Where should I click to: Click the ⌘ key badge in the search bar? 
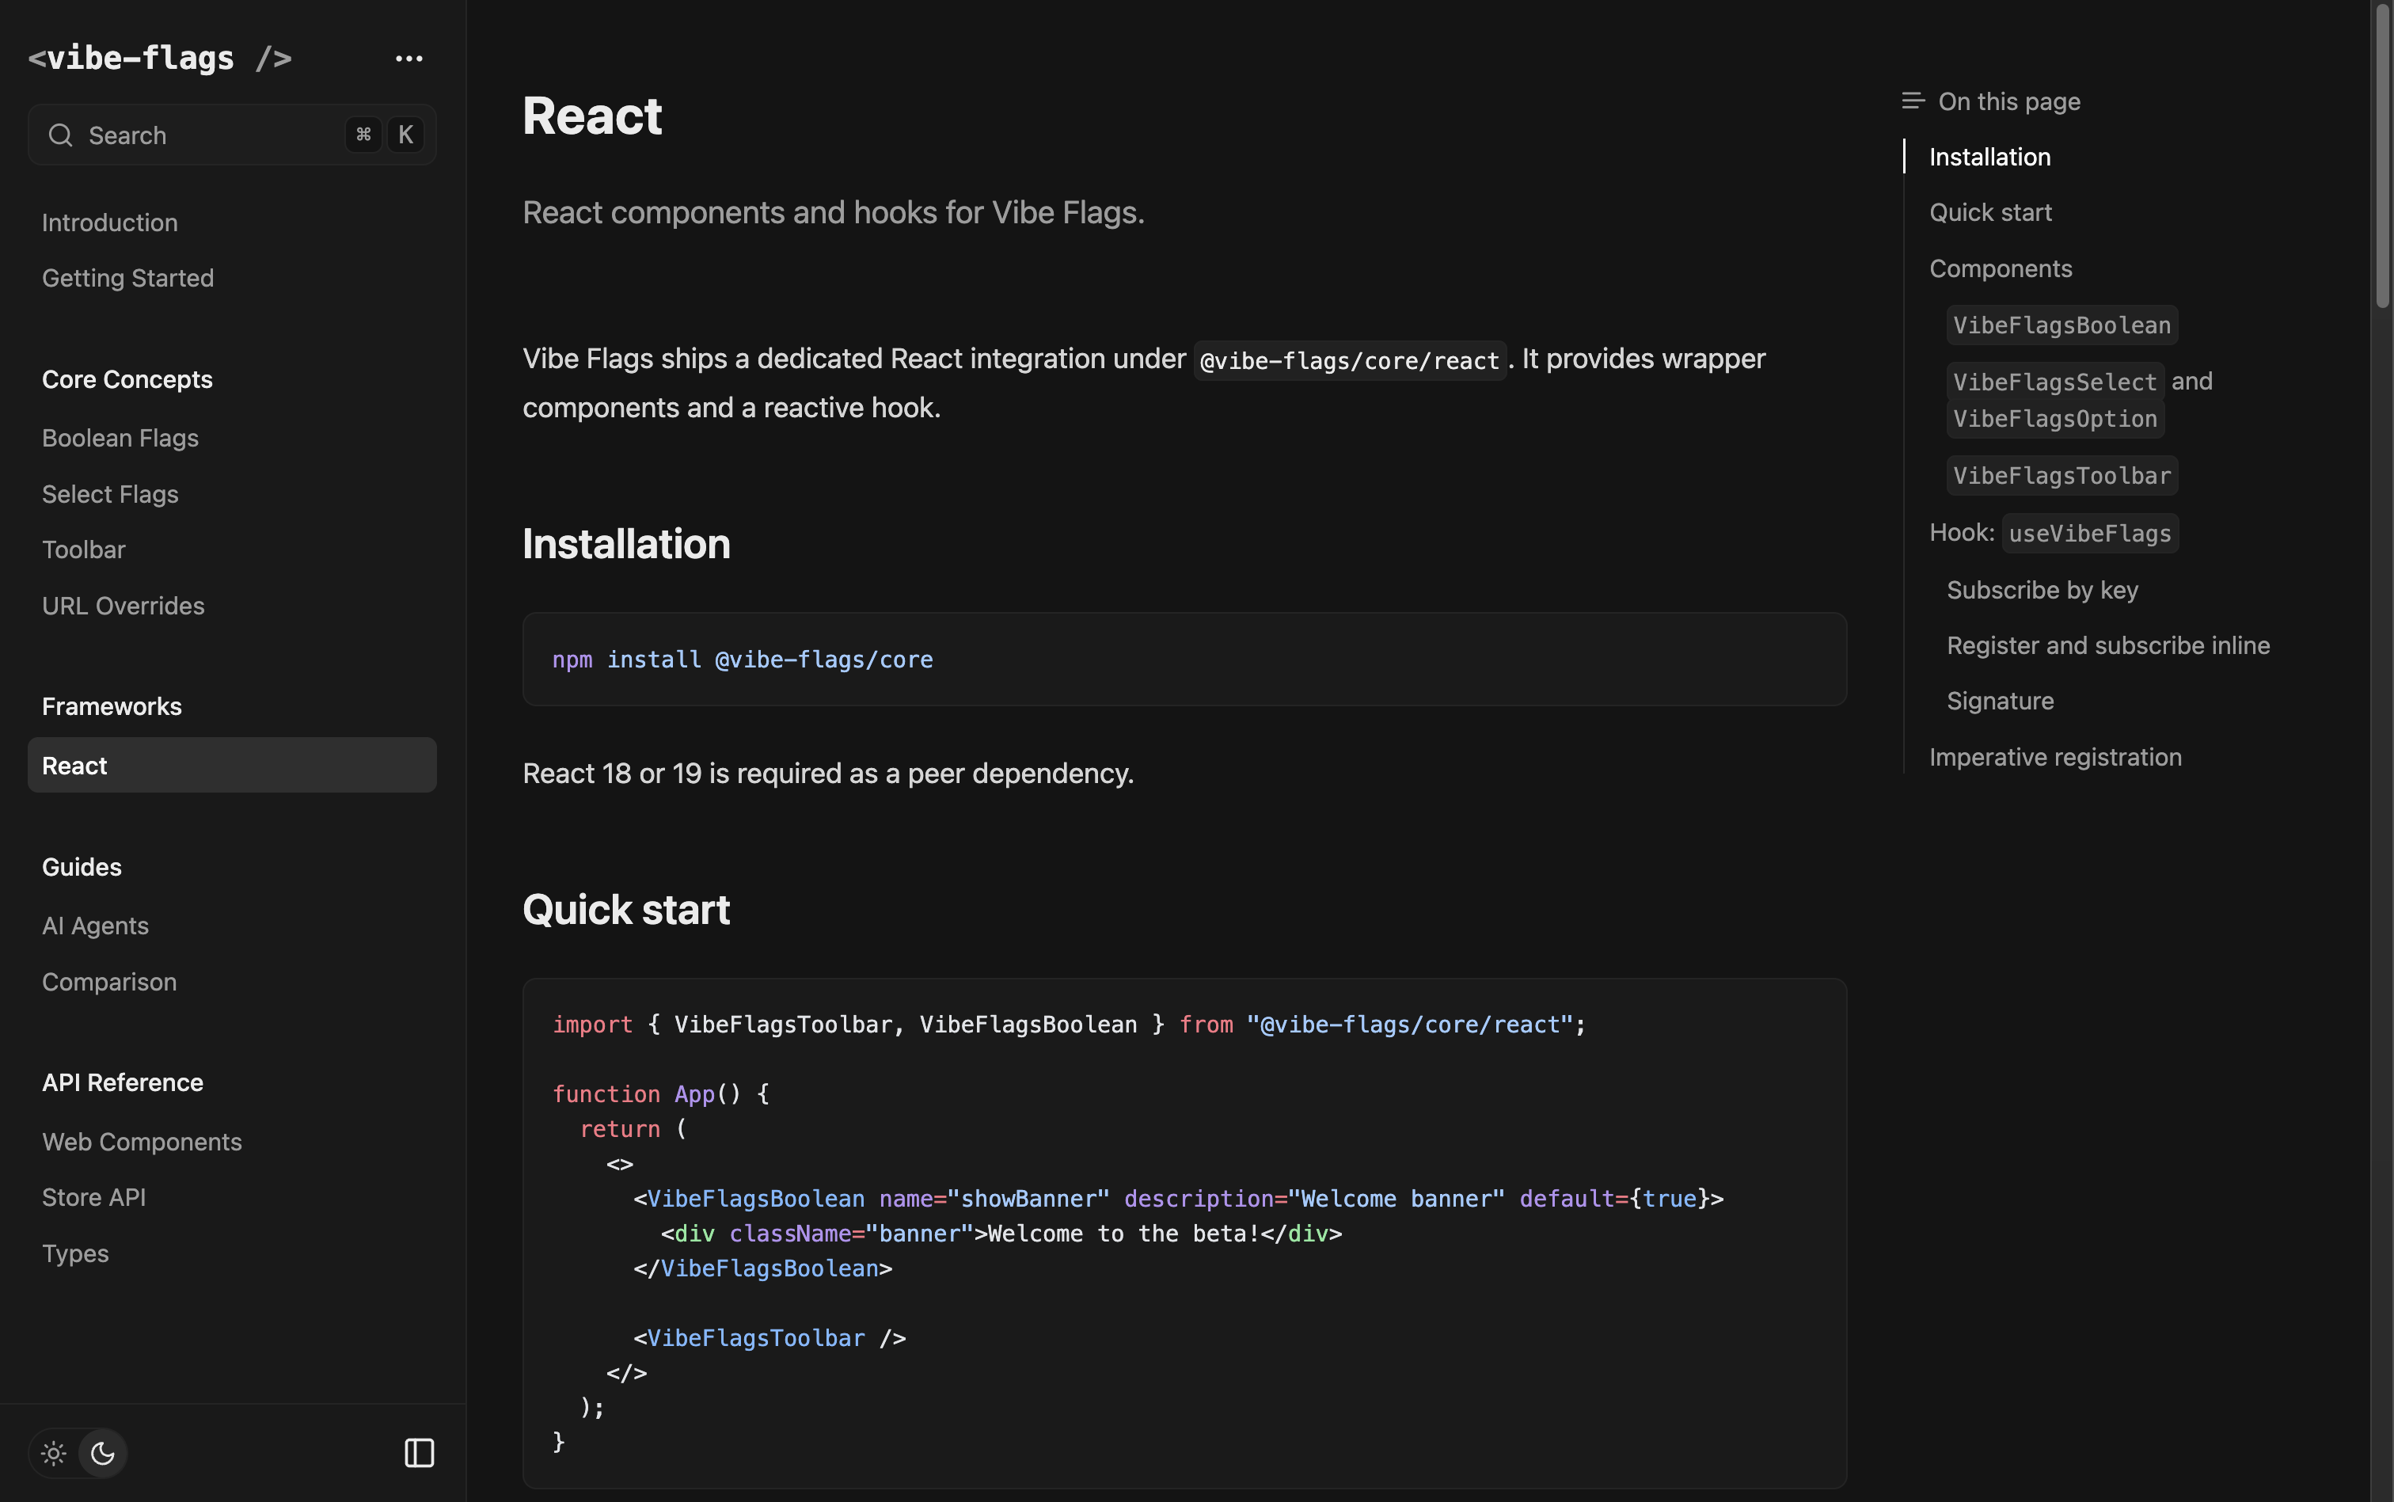(363, 134)
